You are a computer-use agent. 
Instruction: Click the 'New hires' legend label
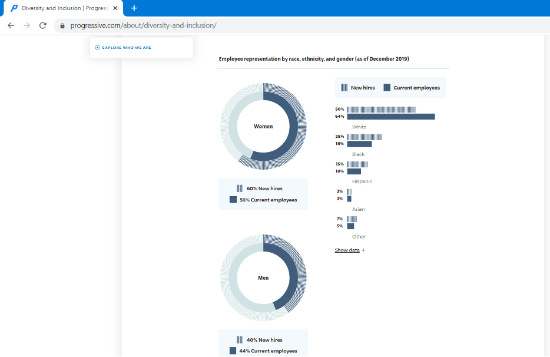click(363, 88)
